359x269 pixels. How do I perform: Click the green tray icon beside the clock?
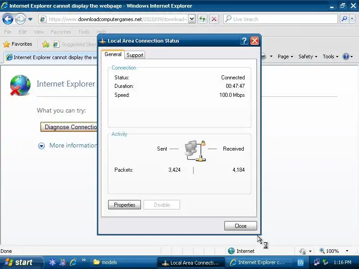[x=325, y=262]
